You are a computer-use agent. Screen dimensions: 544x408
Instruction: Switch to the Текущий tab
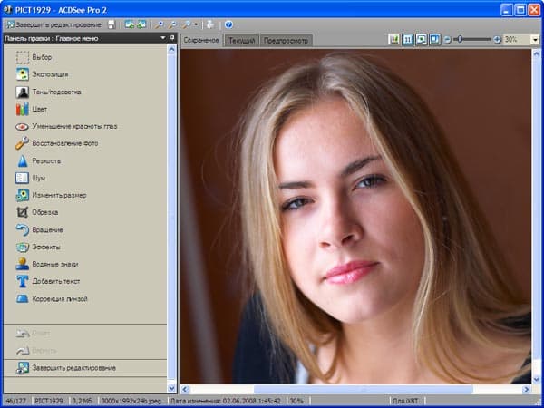click(x=242, y=41)
